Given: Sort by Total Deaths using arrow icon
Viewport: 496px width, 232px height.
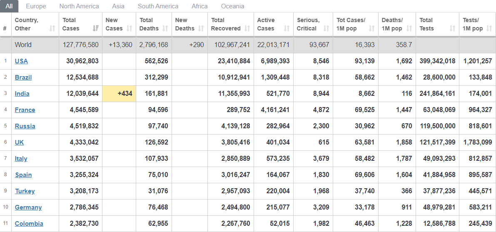Looking at the screenshot, I should tap(165, 29).
